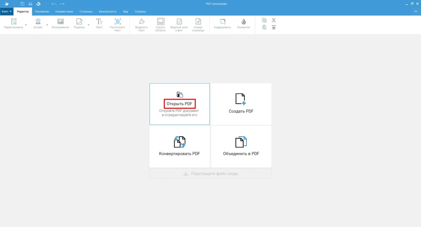Close the PDF Commander window
Viewport: 421px width, 227px height.
(417, 3)
